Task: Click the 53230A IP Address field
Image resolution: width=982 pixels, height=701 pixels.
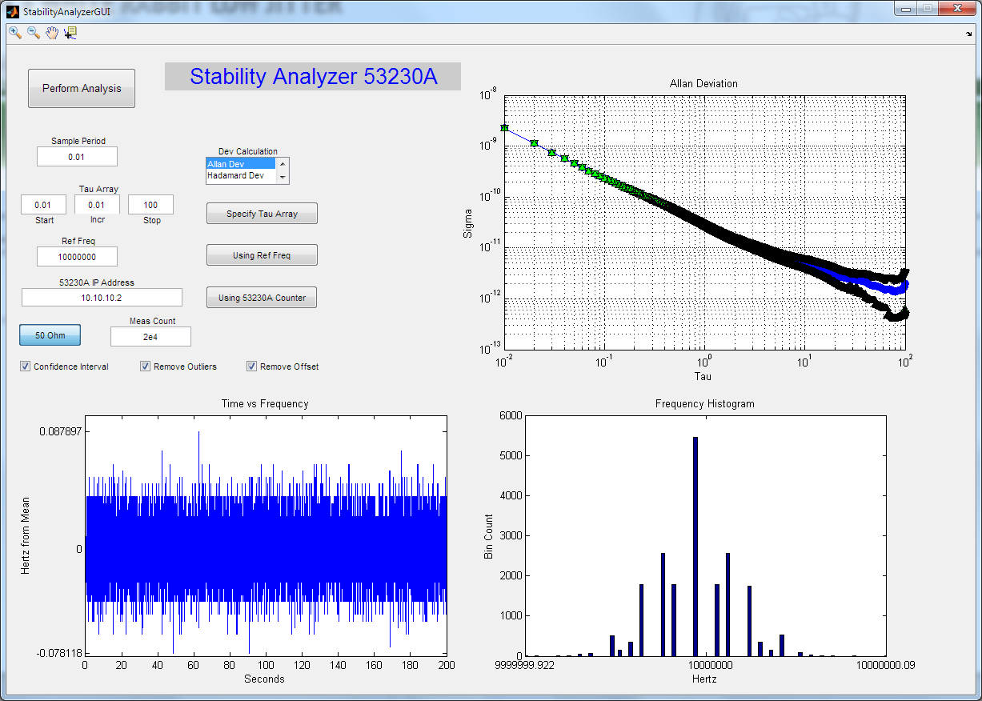Action: pos(102,297)
